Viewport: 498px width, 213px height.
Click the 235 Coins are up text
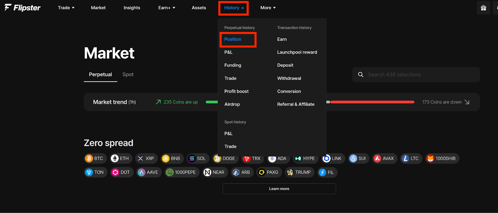point(181,102)
